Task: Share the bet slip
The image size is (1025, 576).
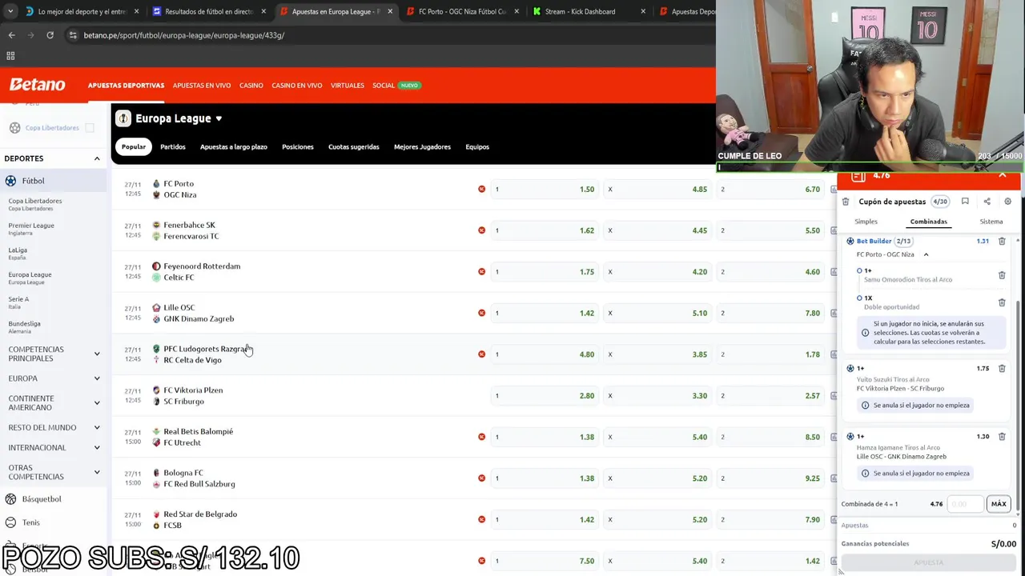Action: (987, 202)
